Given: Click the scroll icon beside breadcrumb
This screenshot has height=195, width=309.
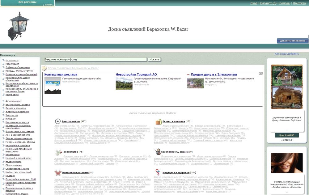Looking at the screenshot, I should click(44, 68).
